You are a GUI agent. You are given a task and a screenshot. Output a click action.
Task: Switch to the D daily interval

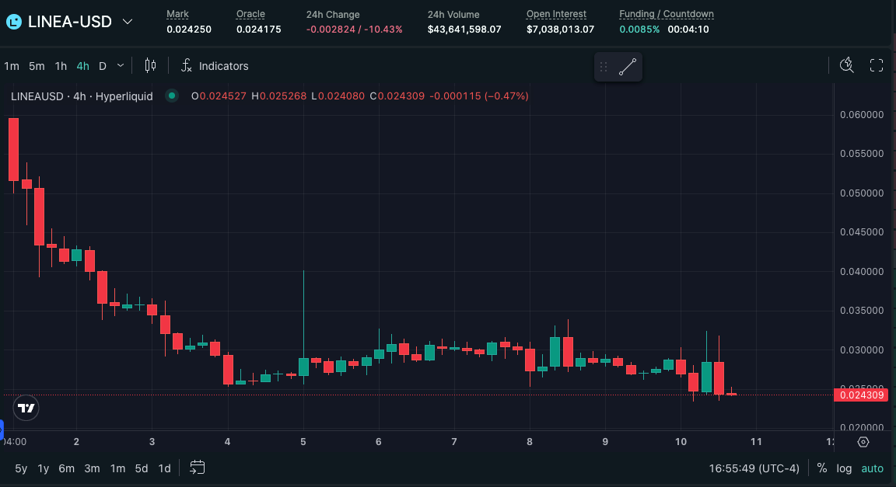pos(103,66)
